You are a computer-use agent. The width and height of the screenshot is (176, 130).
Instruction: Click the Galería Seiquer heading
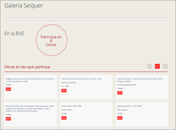(24, 5)
